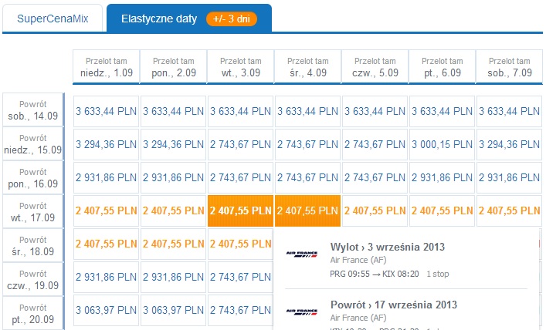Select return row sob., 14.09 header
Viewport: 546px width, 330px height.
click(x=33, y=110)
